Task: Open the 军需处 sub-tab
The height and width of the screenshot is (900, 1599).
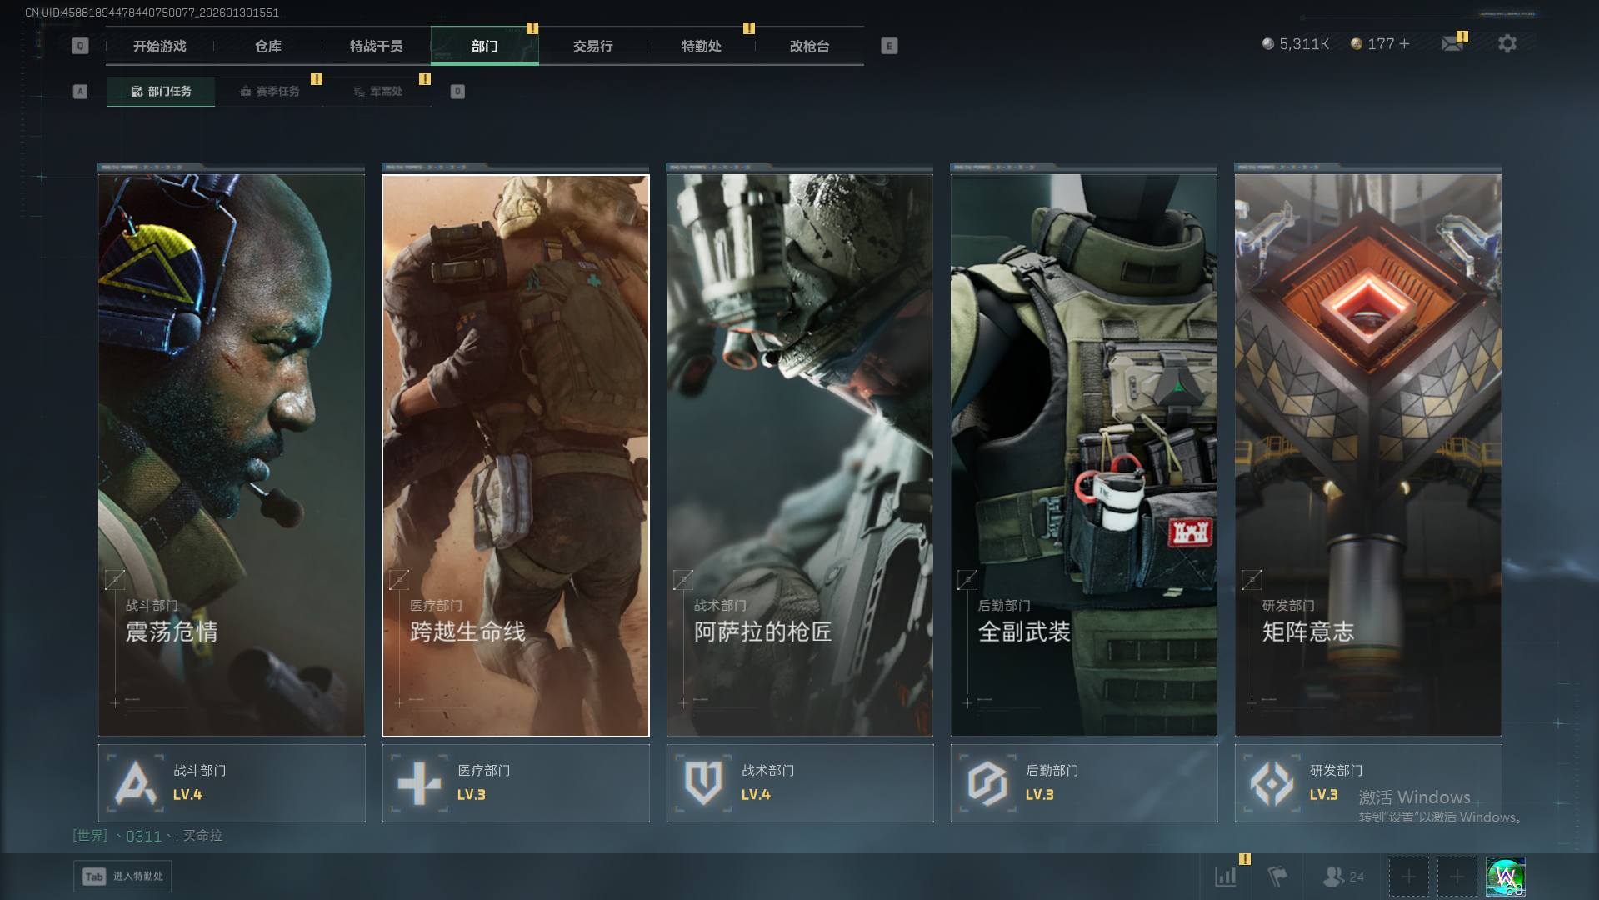Action: pos(377,92)
